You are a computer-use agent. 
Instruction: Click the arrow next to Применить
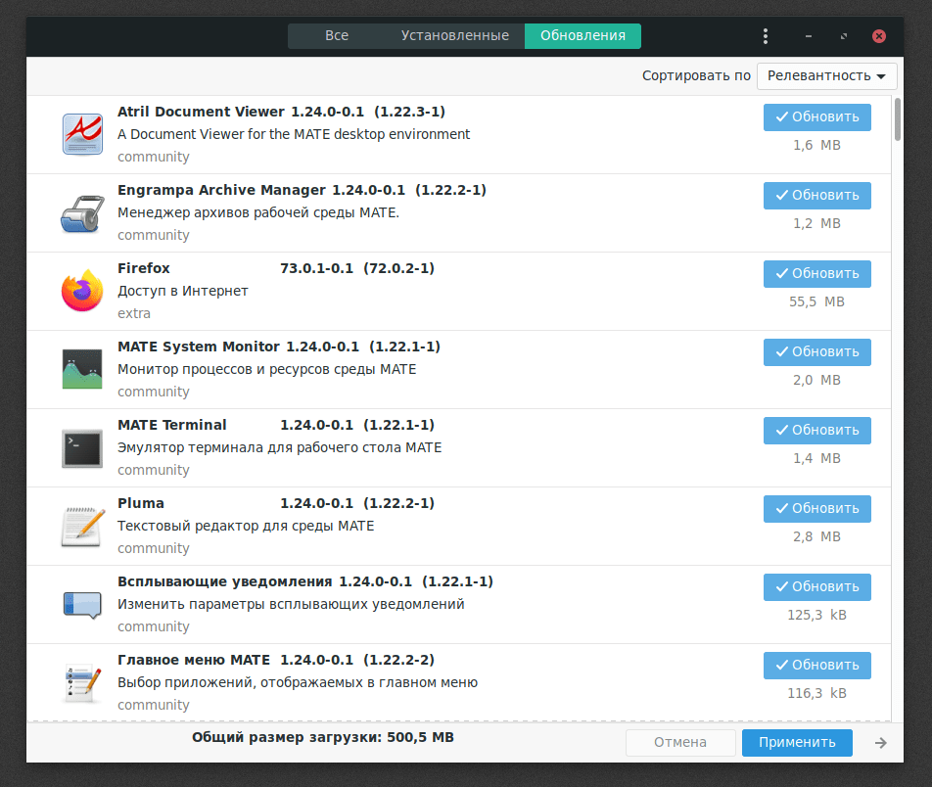[881, 743]
